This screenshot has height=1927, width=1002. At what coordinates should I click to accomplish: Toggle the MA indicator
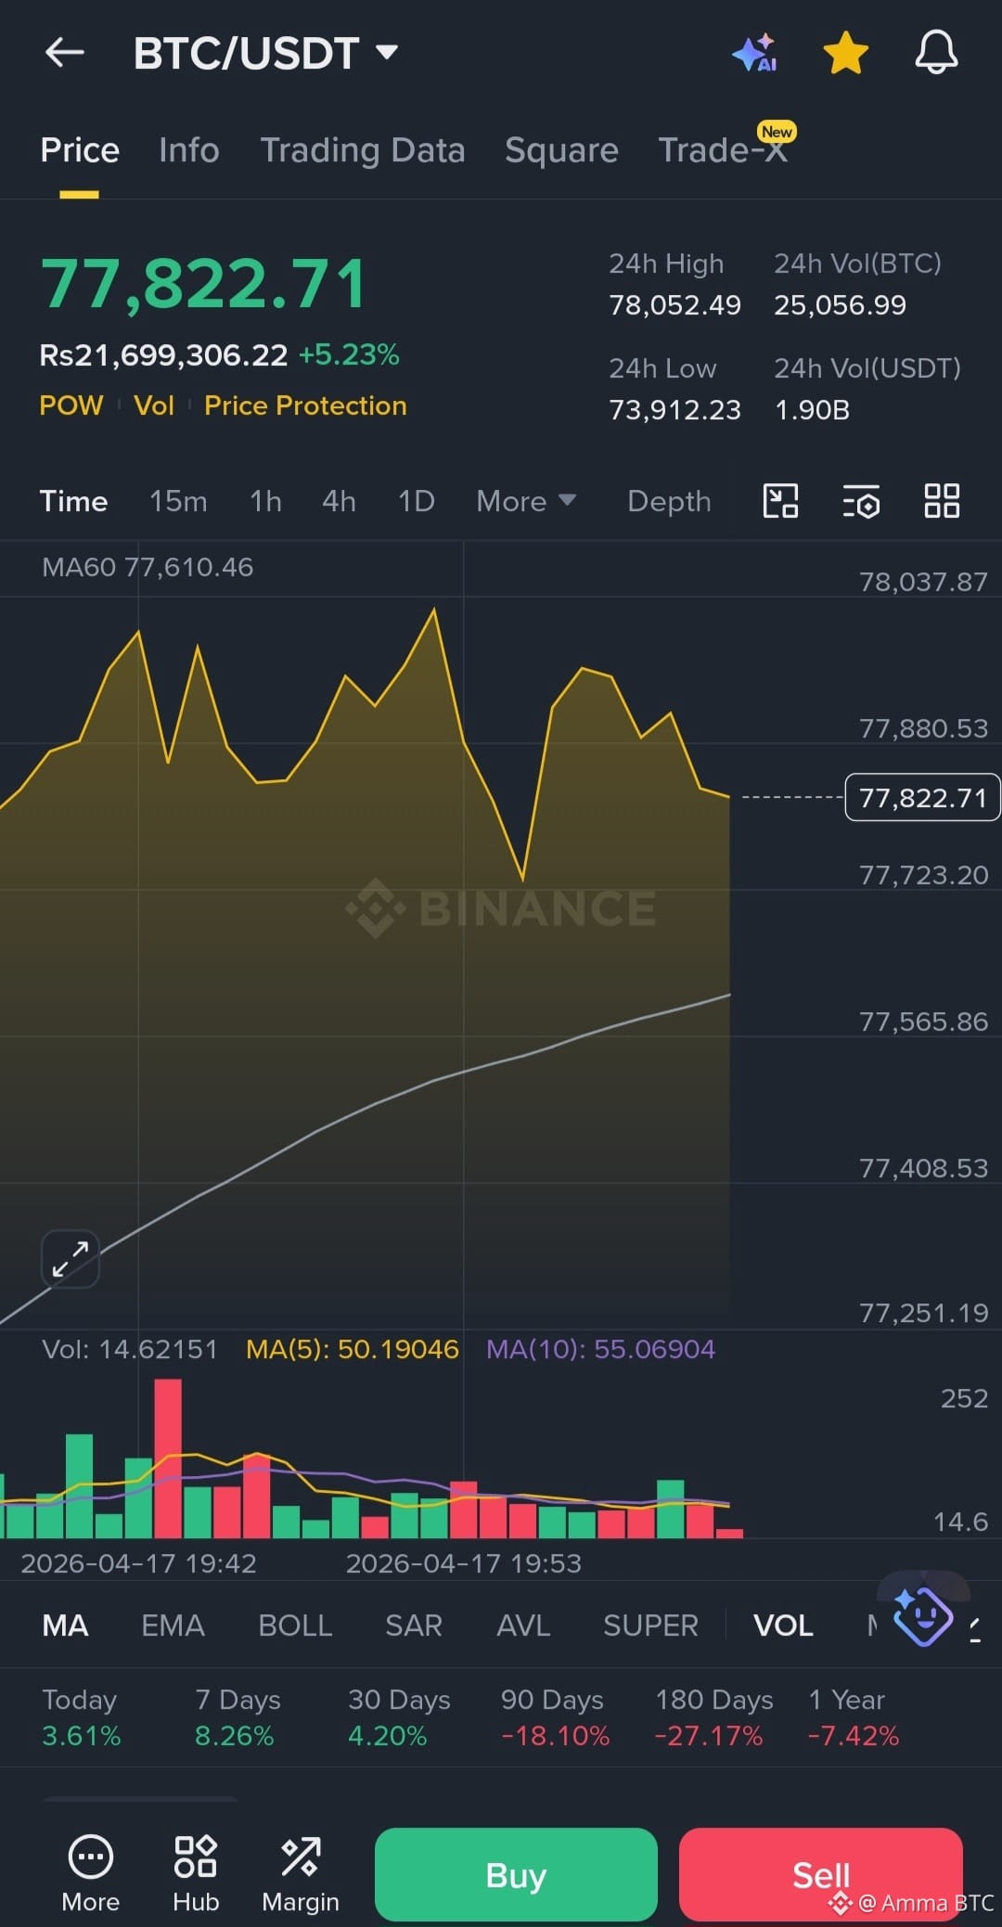pyautogui.click(x=65, y=1625)
